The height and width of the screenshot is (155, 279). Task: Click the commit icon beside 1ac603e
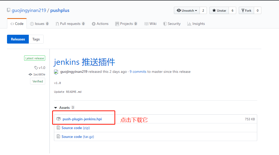click(31, 74)
